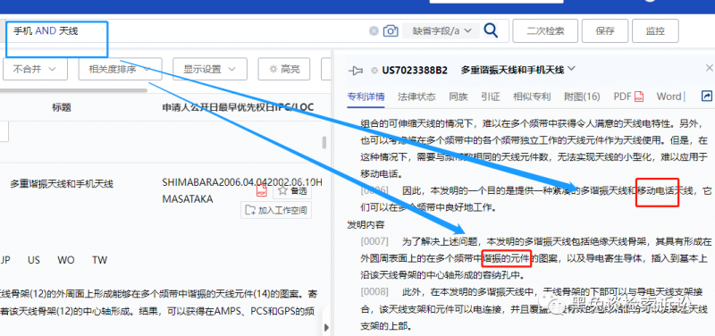Open the 相似专利 tab

pos(532,97)
